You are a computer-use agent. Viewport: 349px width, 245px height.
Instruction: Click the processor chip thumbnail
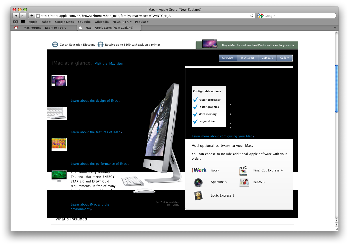point(59,145)
